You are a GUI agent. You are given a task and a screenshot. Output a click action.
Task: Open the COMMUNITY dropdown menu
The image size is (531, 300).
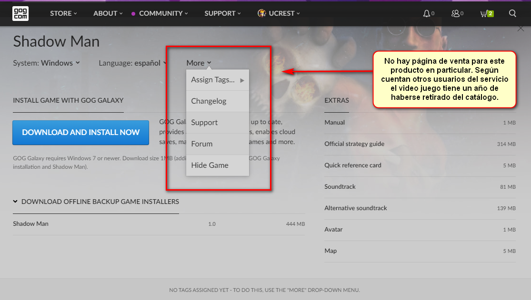(x=163, y=13)
